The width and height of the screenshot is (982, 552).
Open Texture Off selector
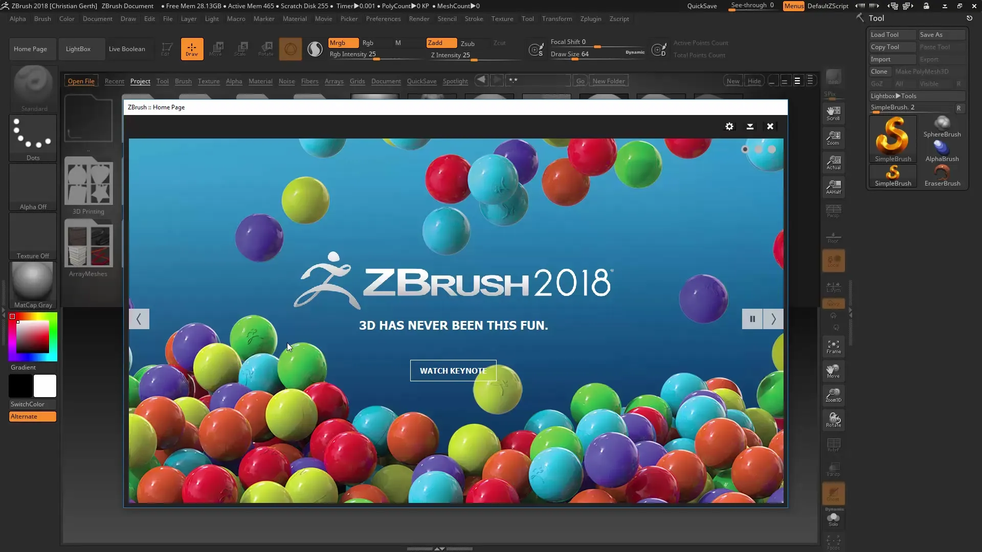coord(33,236)
